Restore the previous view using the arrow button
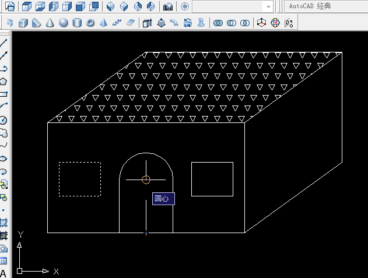The image size is (368, 278). tap(185, 7)
